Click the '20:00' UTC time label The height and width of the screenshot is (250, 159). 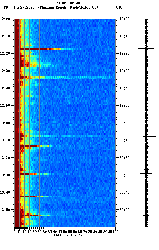pyautogui.click(x=124, y=123)
